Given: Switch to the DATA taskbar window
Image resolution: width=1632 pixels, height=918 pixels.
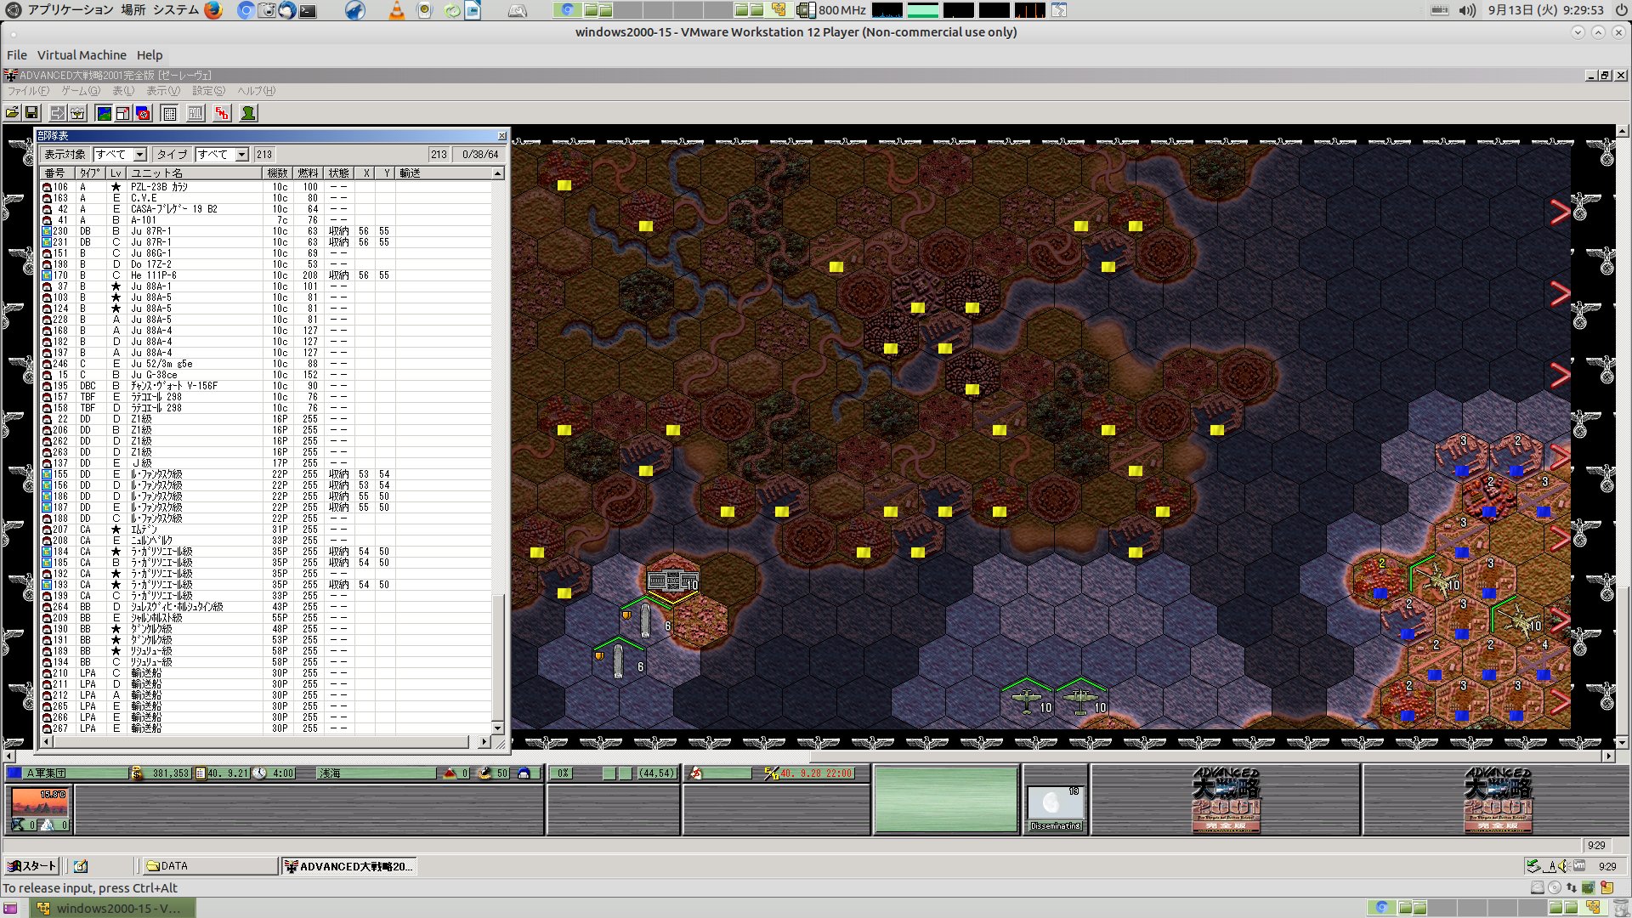Looking at the screenshot, I should (209, 866).
